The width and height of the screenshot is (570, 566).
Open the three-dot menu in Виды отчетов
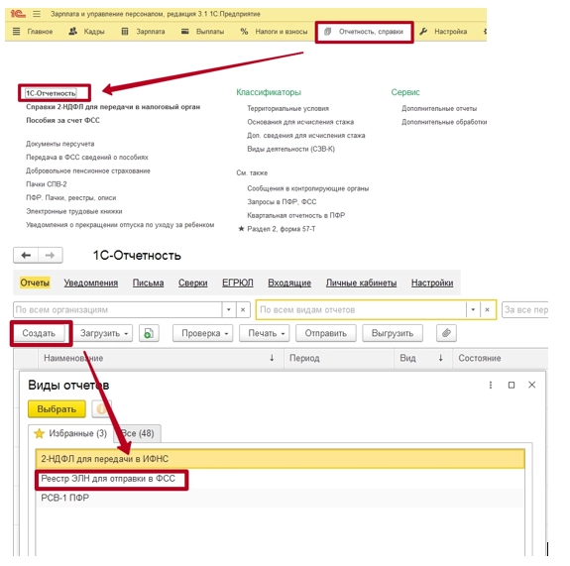coord(491,385)
